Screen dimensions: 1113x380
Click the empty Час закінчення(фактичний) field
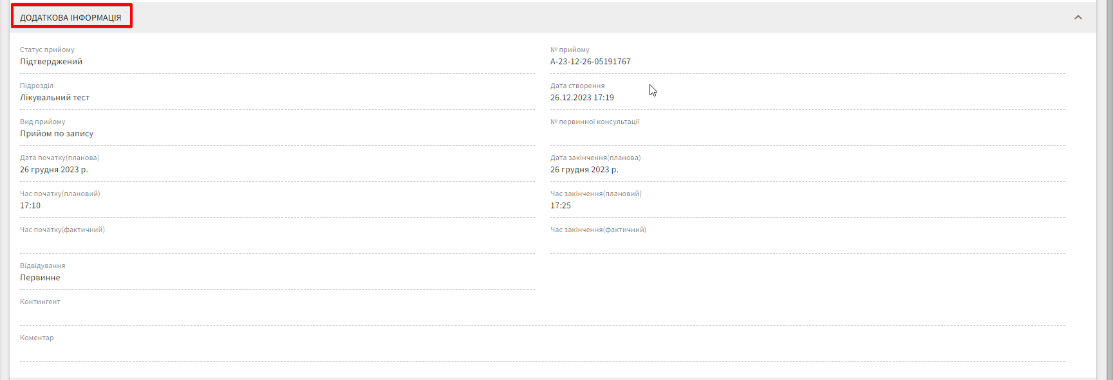click(807, 242)
